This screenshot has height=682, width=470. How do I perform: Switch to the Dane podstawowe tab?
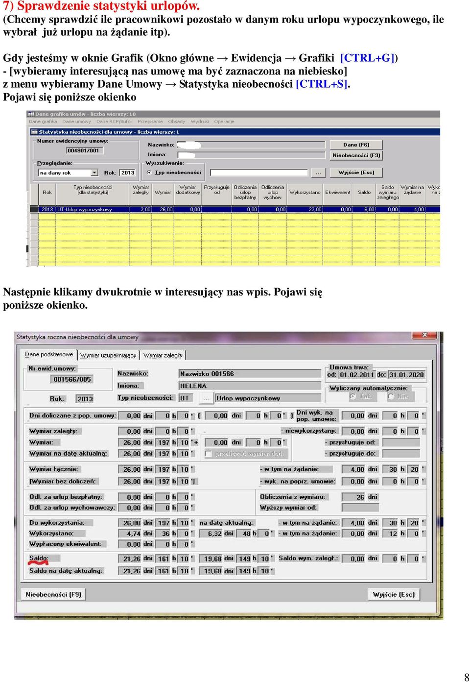click(49, 354)
